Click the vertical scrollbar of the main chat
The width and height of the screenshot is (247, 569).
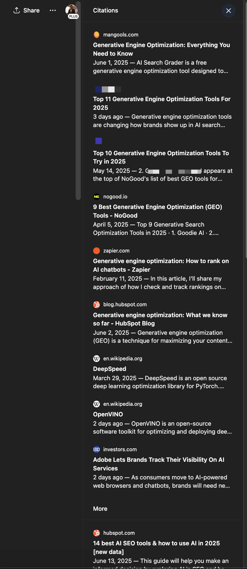click(78, 101)
